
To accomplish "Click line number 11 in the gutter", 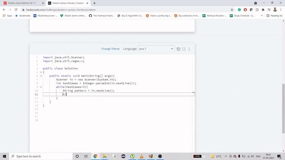I will click(x=37, y=94).
